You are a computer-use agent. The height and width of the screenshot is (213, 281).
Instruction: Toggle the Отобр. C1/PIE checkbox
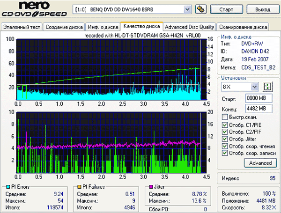tap(225, 124)
